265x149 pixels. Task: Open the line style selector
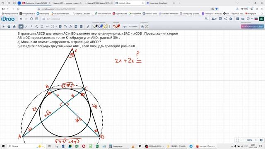(133, 26)
